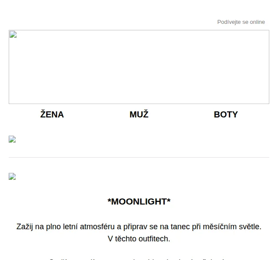Click the cut-off text line at the bottom
Viewport: 278px width, 260px height.
(x=139, y=259)
